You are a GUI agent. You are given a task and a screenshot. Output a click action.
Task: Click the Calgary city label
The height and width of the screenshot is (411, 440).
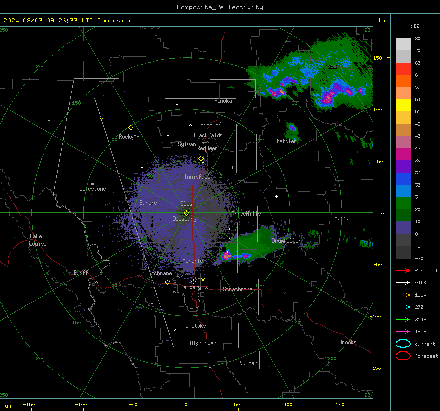click(x=191, y=287)
